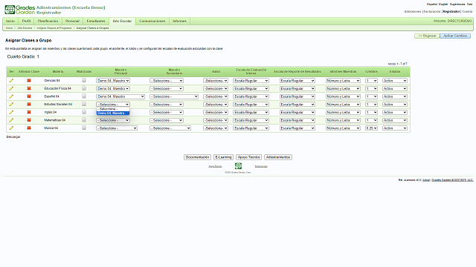The height and width of the screenshot is (267, 476).
Task: Click the Matrículas page icon for Educación Física 04
Action: (84, 88)
